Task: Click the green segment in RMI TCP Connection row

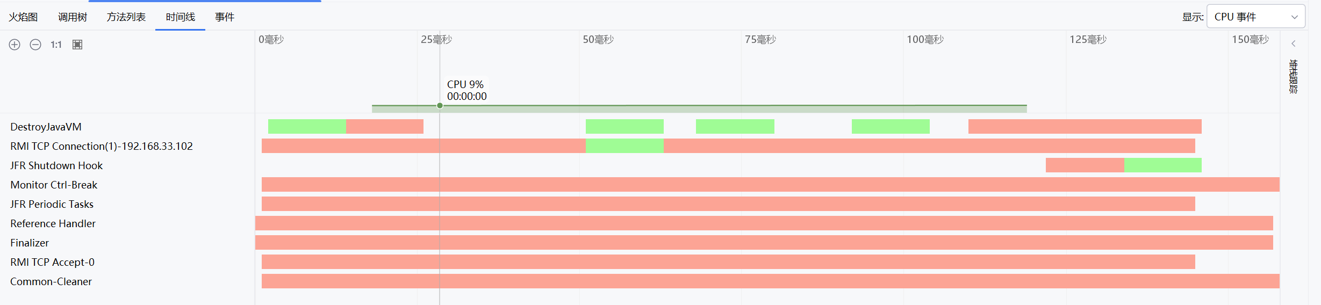Action: (624, 146)
